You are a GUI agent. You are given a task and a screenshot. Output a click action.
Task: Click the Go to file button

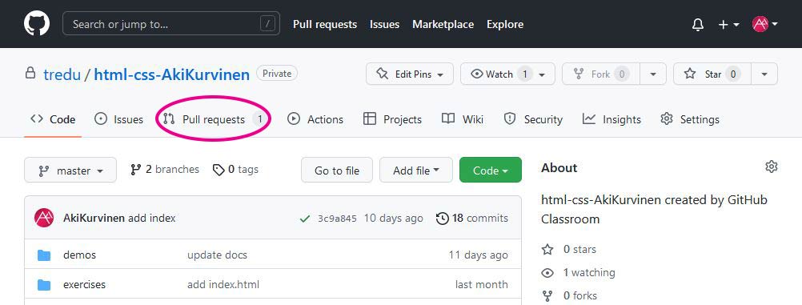[336, 170]
